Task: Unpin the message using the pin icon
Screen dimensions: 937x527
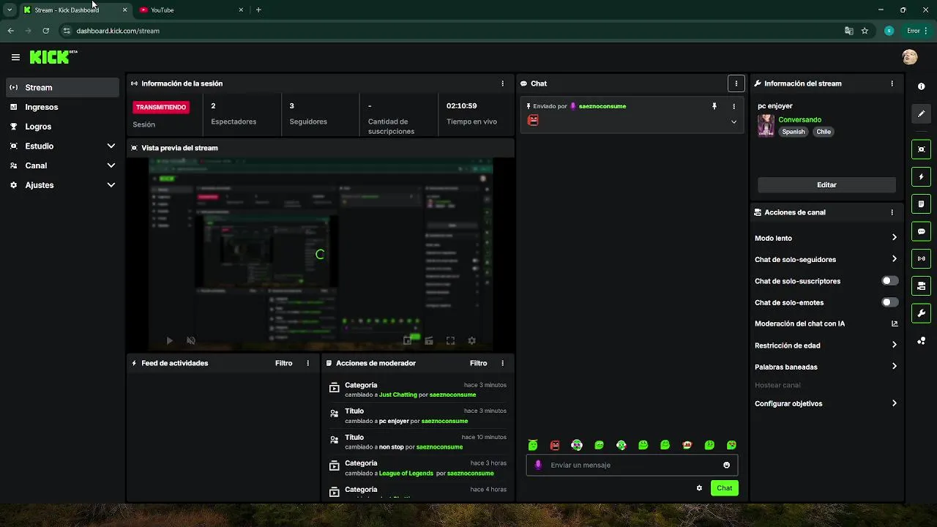Action: pos(714,106)
